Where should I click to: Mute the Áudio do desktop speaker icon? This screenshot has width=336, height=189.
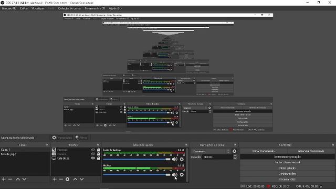(x=175, y=159)
